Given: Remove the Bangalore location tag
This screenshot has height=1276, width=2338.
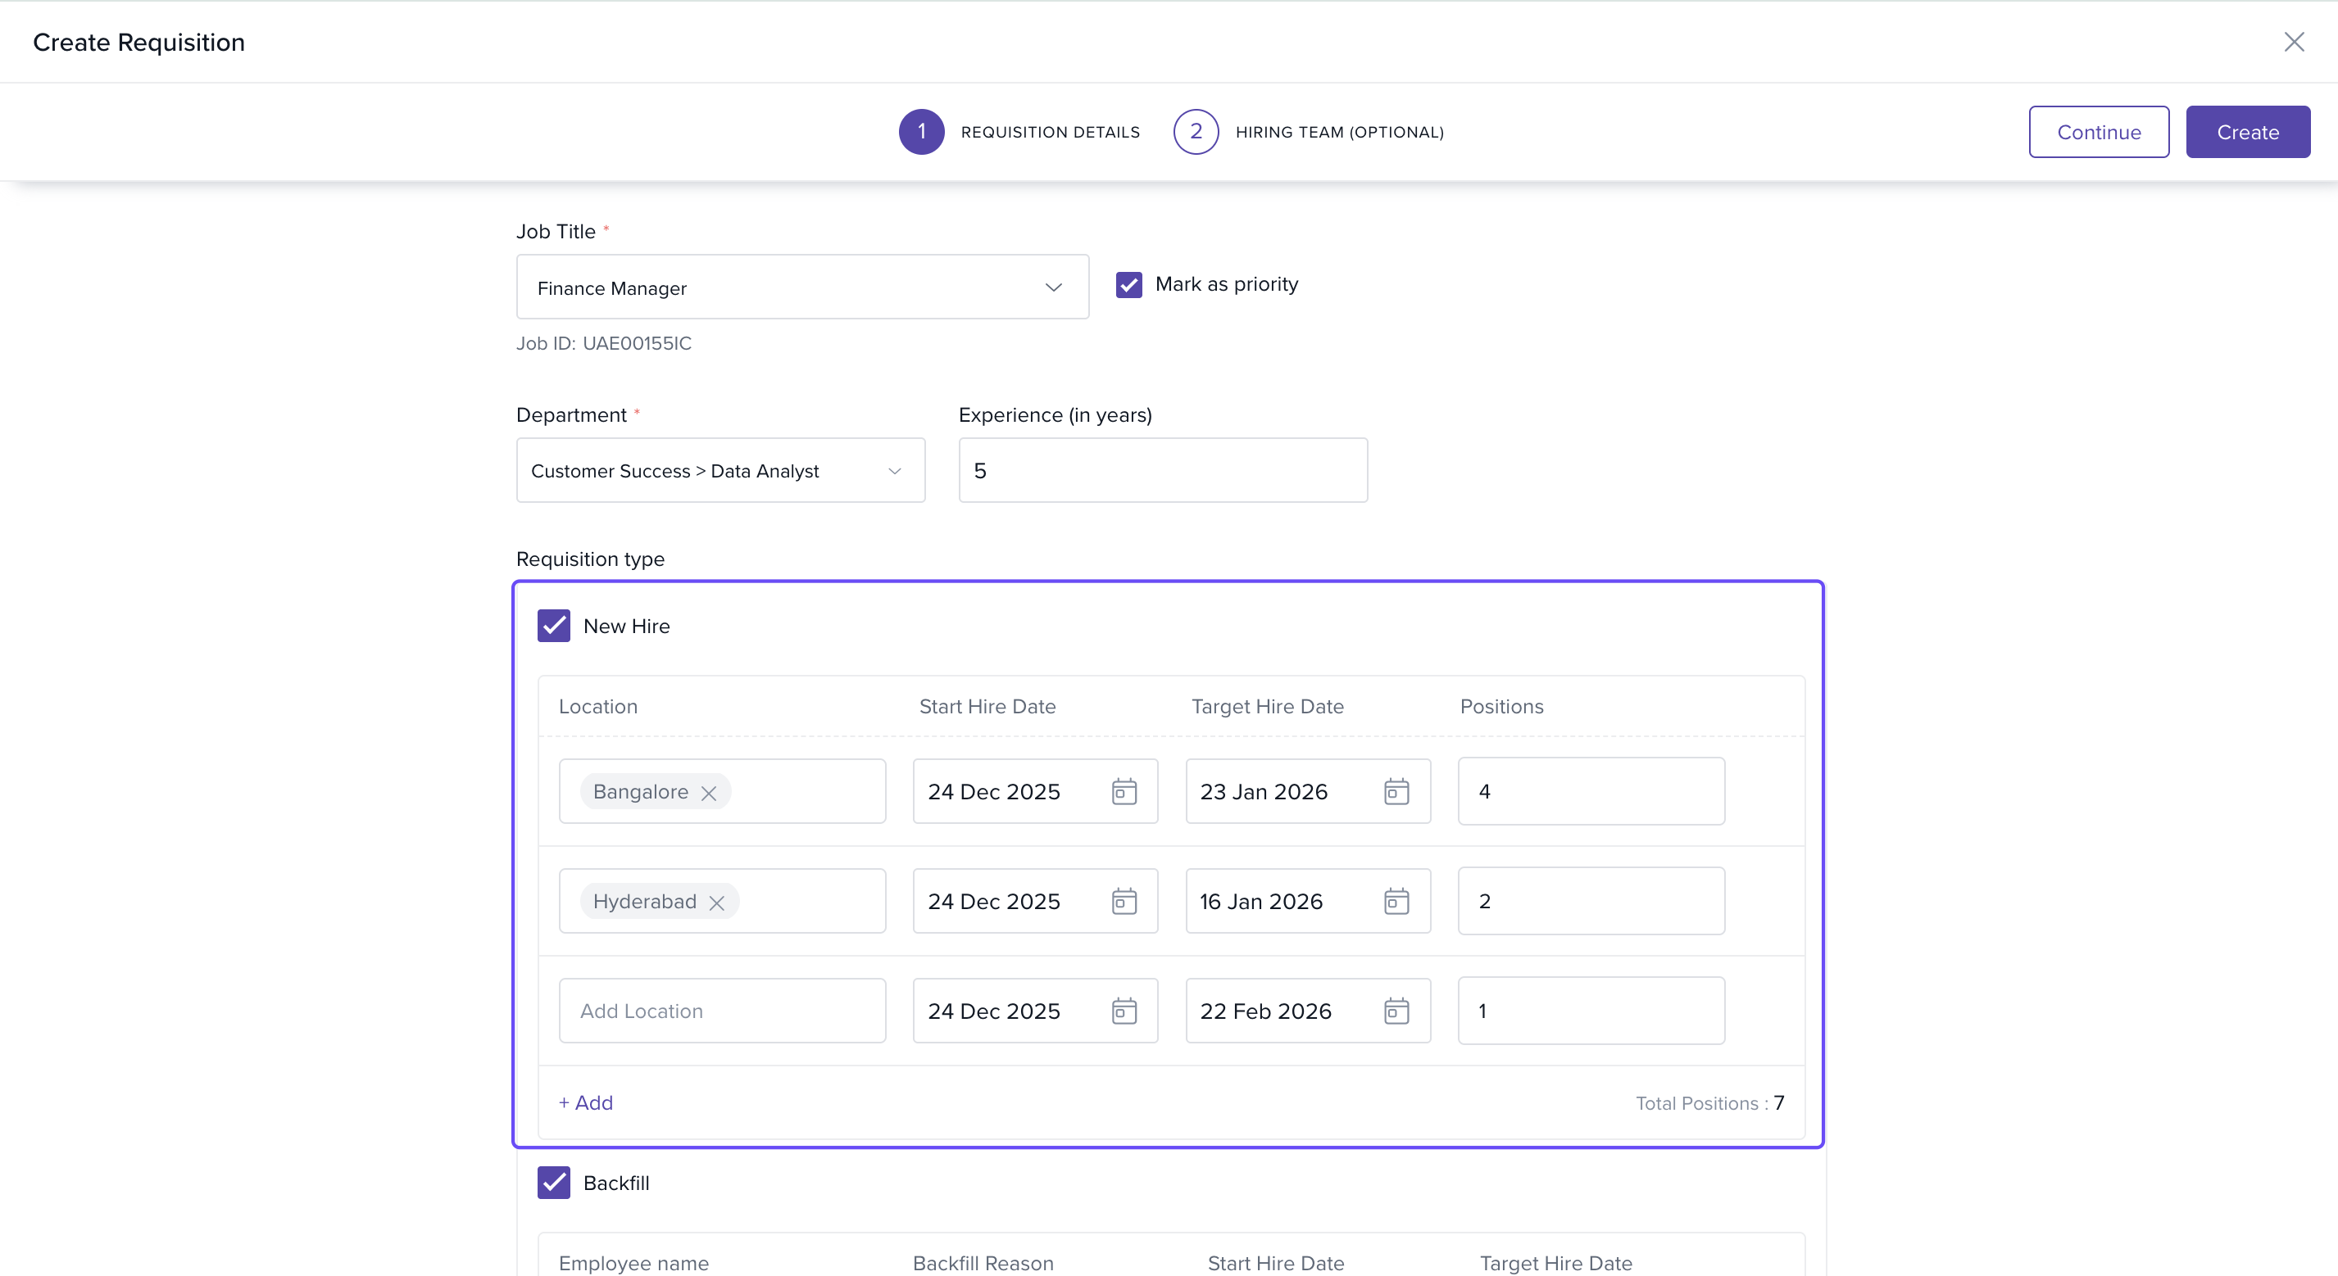Looking at the screenshot, I should [709, 793].
